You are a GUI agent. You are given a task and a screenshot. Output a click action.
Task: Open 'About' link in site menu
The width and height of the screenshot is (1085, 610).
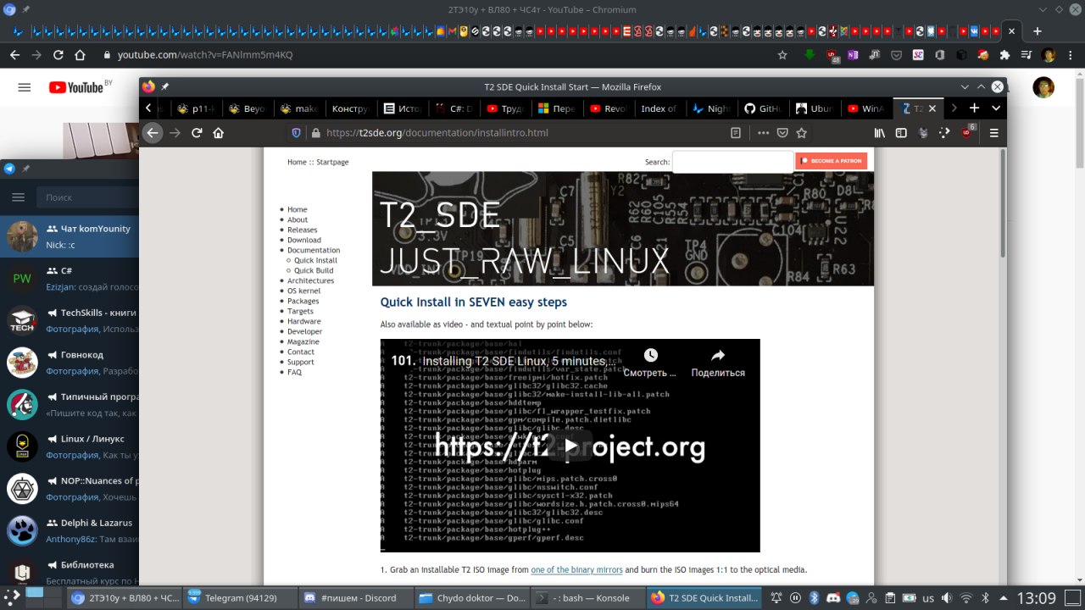point(298,219)
